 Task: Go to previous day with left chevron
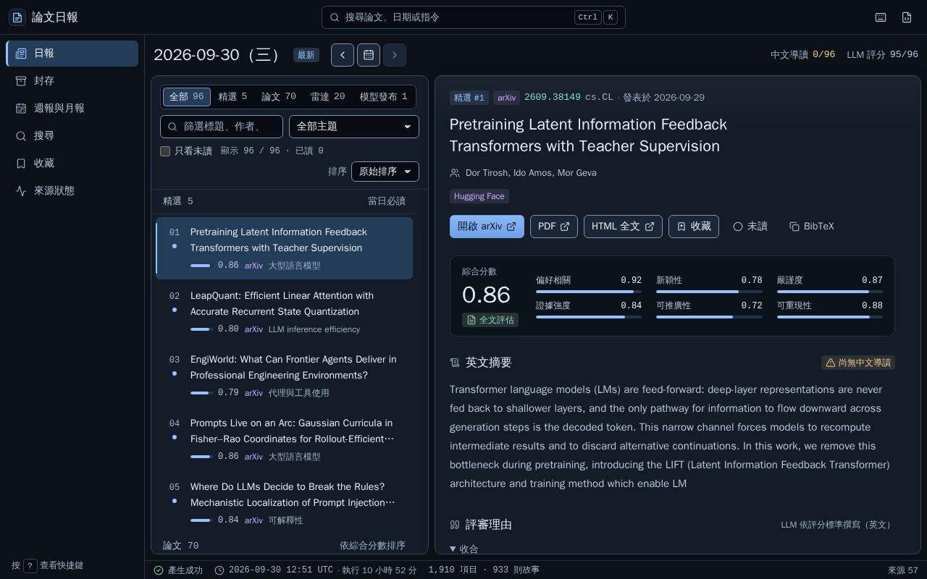click(343, 55)
